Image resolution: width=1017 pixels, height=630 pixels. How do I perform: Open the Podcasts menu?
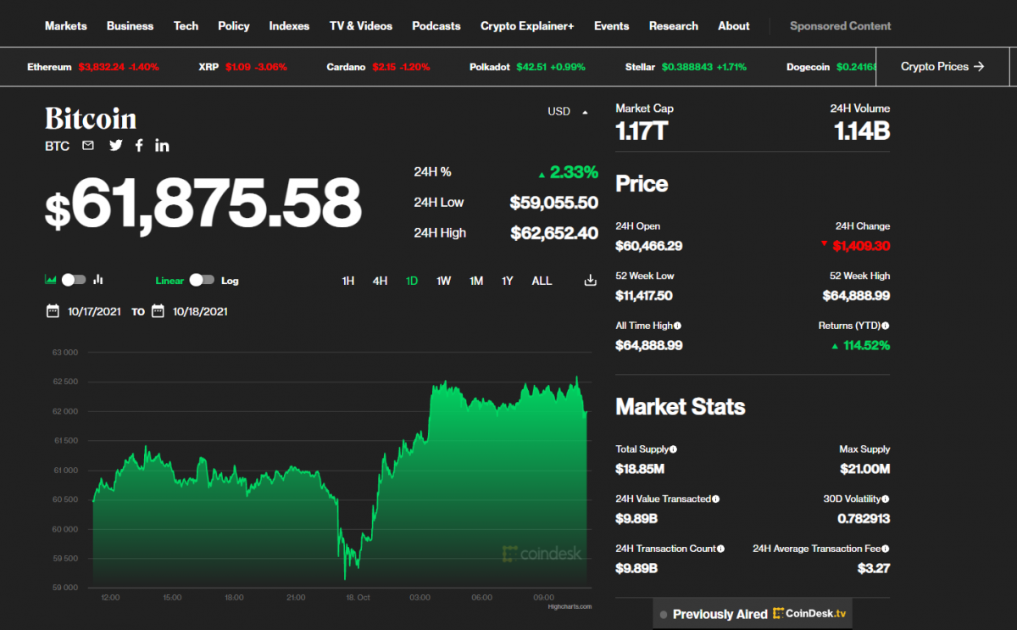click(x=436, y=25)
